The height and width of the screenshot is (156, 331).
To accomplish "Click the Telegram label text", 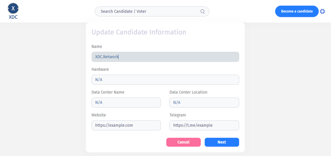I will [x=178, y=115].
